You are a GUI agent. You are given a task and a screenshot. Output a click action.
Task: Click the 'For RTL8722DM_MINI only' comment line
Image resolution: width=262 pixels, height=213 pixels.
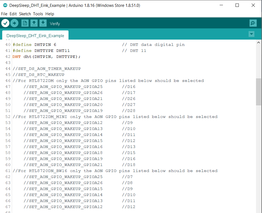pyautogui.click(x=115, y=117)
